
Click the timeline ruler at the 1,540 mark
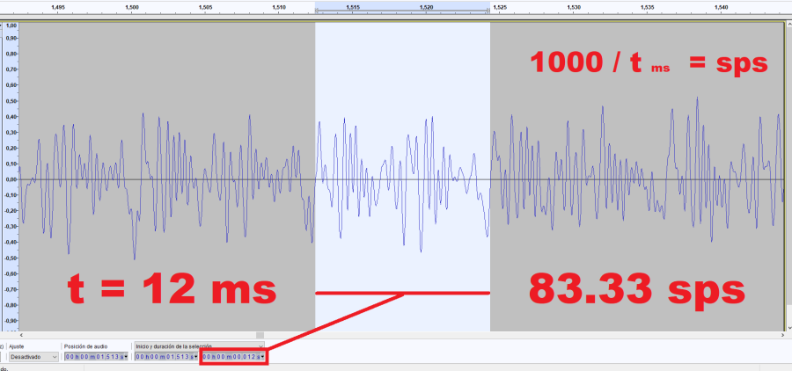[x=721, y=10]
